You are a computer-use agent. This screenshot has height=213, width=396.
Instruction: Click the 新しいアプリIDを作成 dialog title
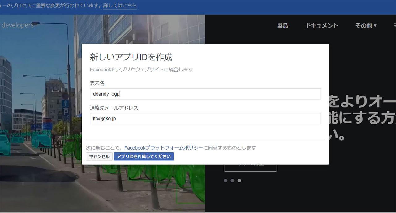[131, 57]
